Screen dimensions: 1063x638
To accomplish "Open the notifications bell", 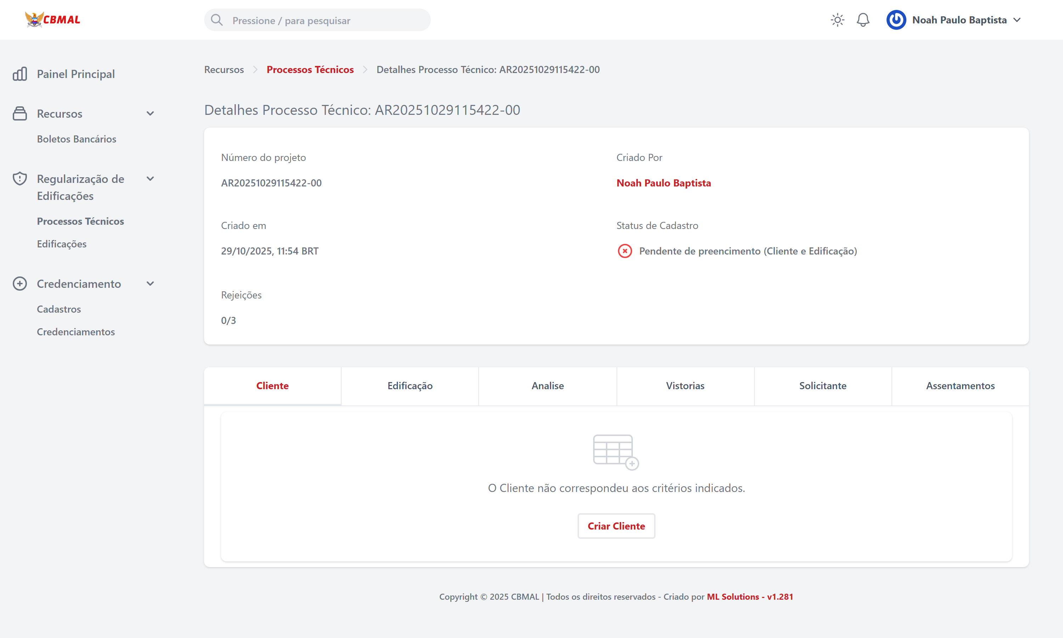I will 863,20.
